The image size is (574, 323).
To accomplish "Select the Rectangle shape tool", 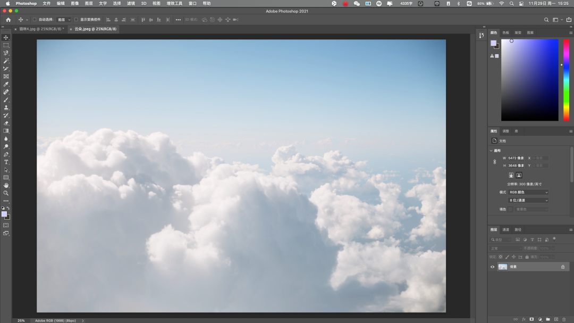I will click(6, 177).
